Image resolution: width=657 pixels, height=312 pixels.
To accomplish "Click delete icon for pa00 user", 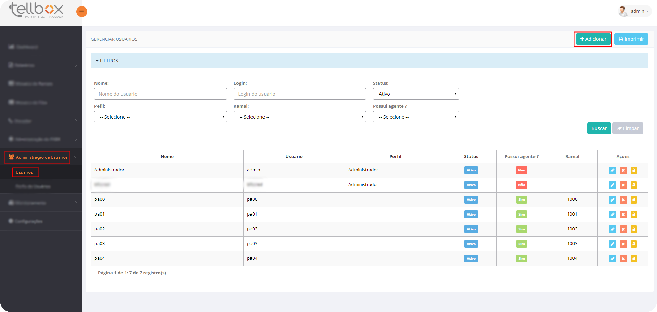I will point(623,200).
